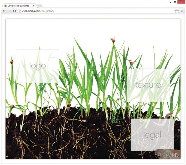Maximize the browser window
The image size is (186, 165).
click(175, 2)
